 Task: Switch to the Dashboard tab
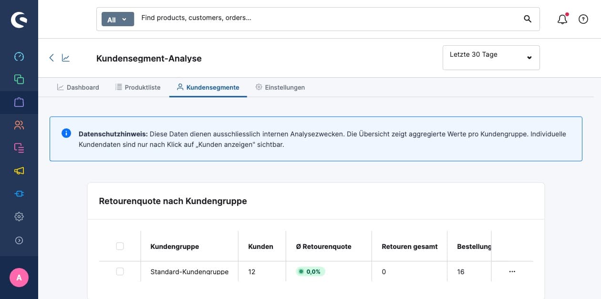(x=78, y=87)
